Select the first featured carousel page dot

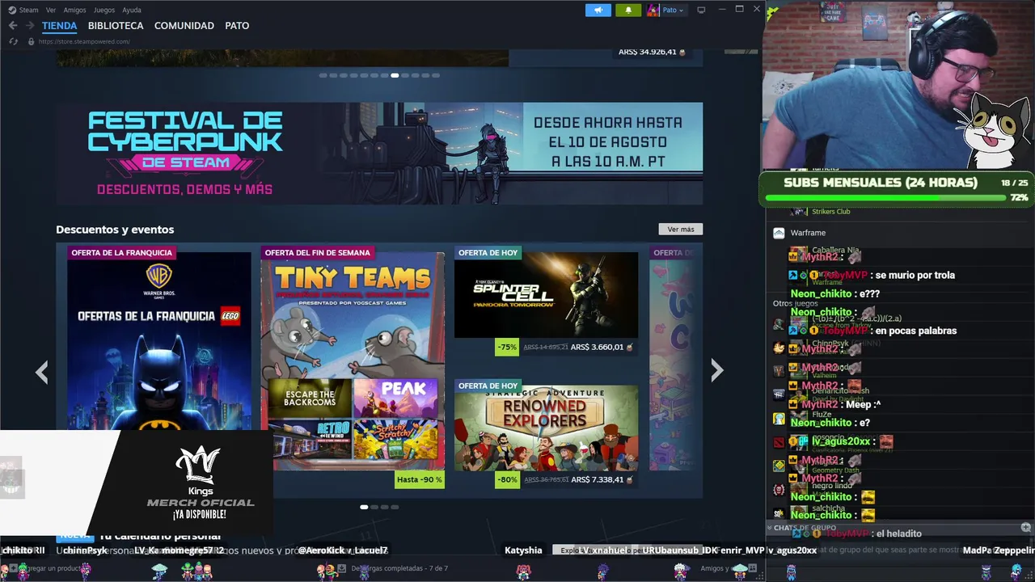tap(323, 75)
